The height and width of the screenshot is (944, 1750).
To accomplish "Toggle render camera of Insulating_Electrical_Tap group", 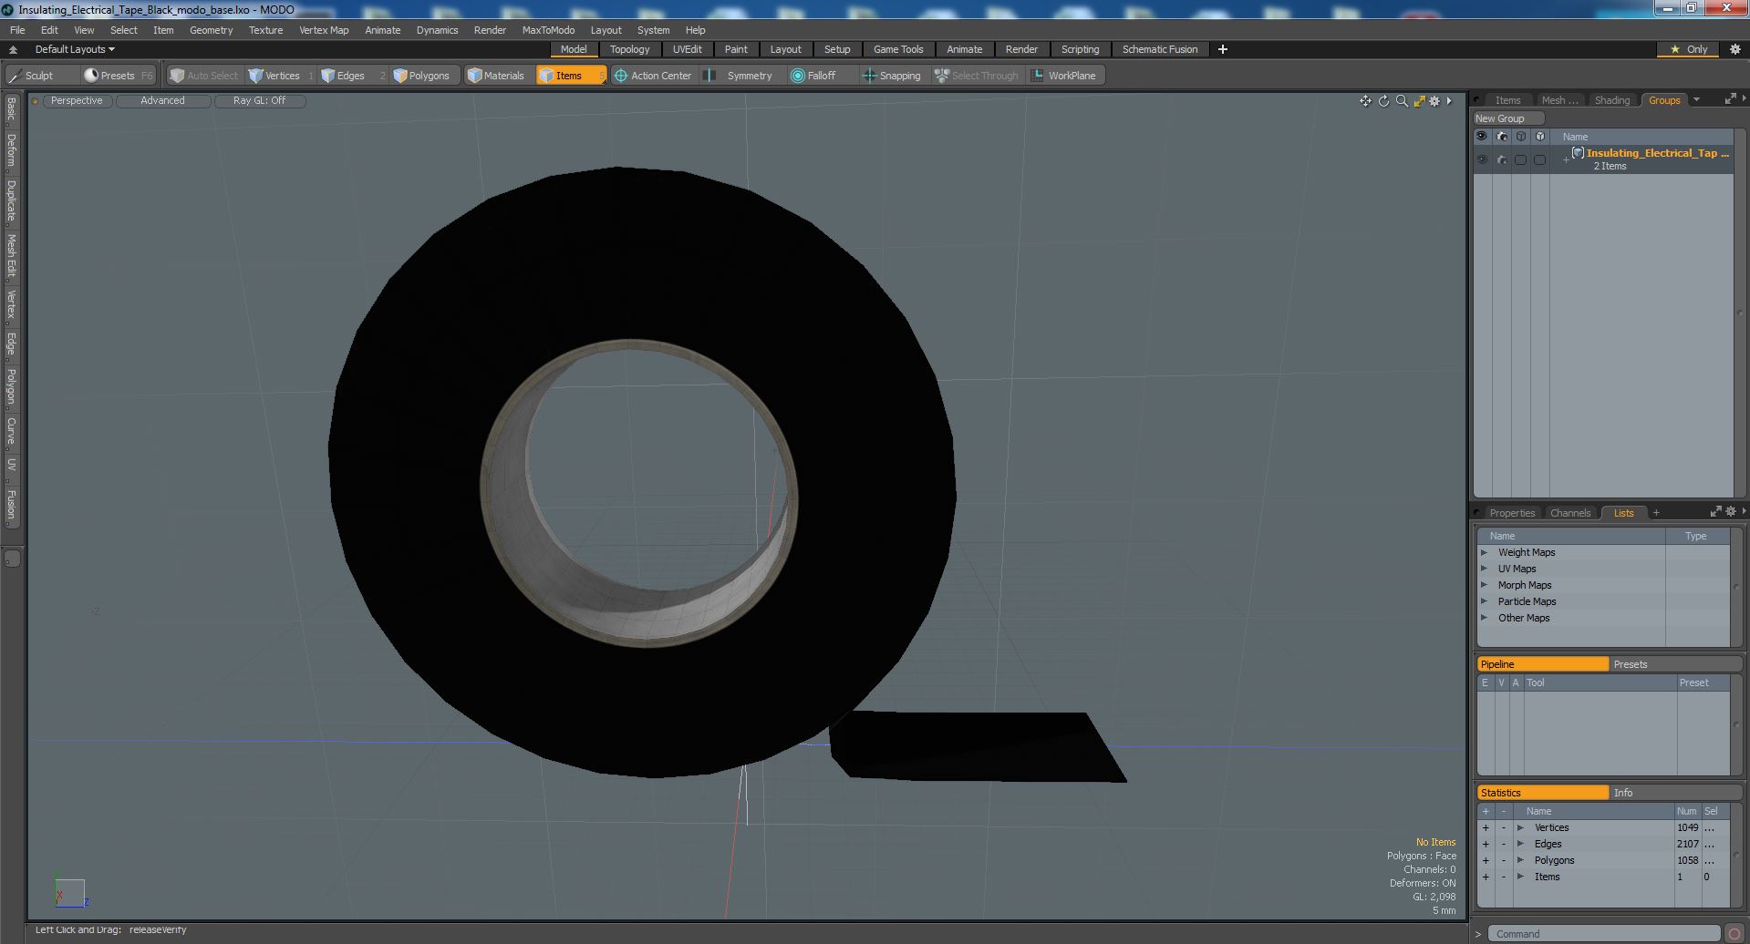I will pyautogui.click(x=1502, y=159).
